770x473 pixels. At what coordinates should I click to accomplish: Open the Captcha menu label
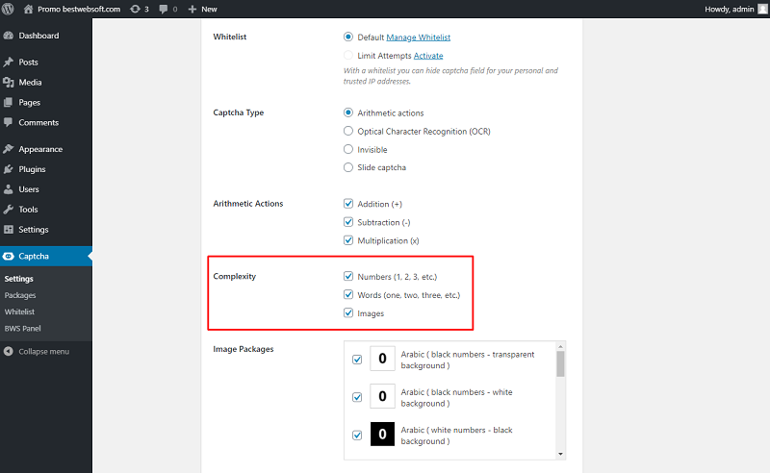point(34,256)
